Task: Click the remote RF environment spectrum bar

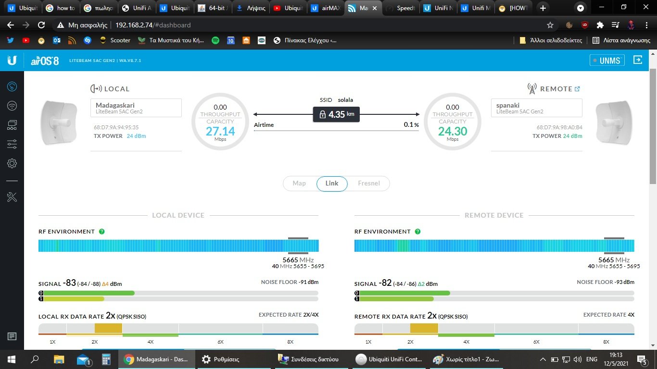Action: [494, 246]
